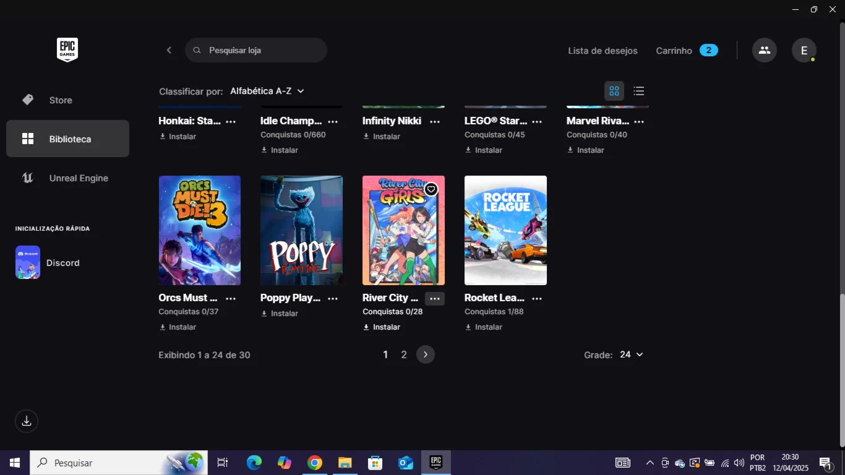Open options menu for Orcs Must Die 3

coord(231,299)
